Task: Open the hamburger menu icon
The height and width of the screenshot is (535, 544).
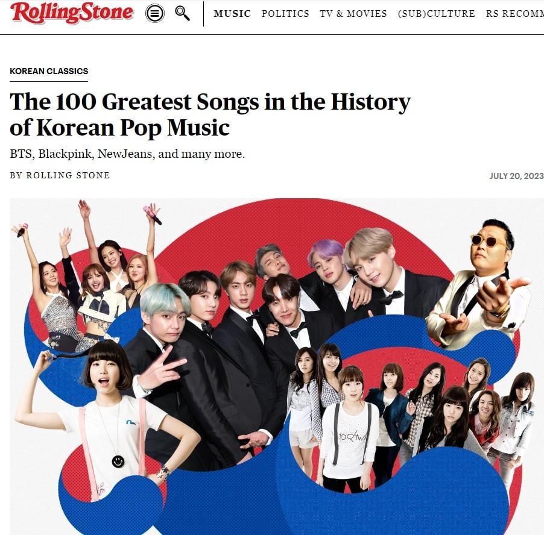Action: click(x=155, y=13)
